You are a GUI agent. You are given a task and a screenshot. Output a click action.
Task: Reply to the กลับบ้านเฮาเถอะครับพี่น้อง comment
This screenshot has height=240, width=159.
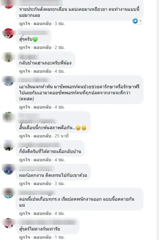point(42,71)
